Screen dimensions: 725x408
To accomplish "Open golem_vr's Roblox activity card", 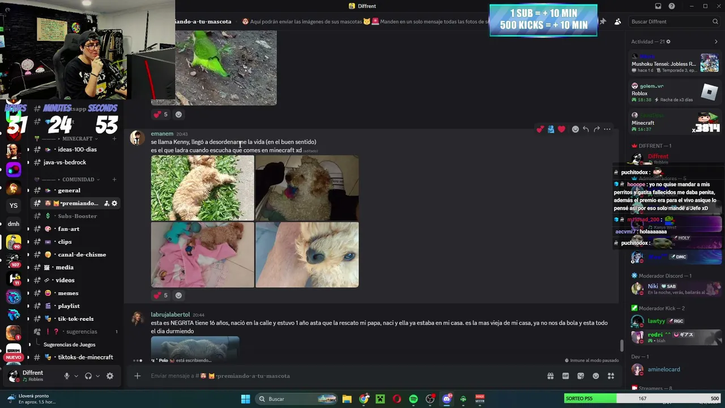I will (x=675, y=92).
